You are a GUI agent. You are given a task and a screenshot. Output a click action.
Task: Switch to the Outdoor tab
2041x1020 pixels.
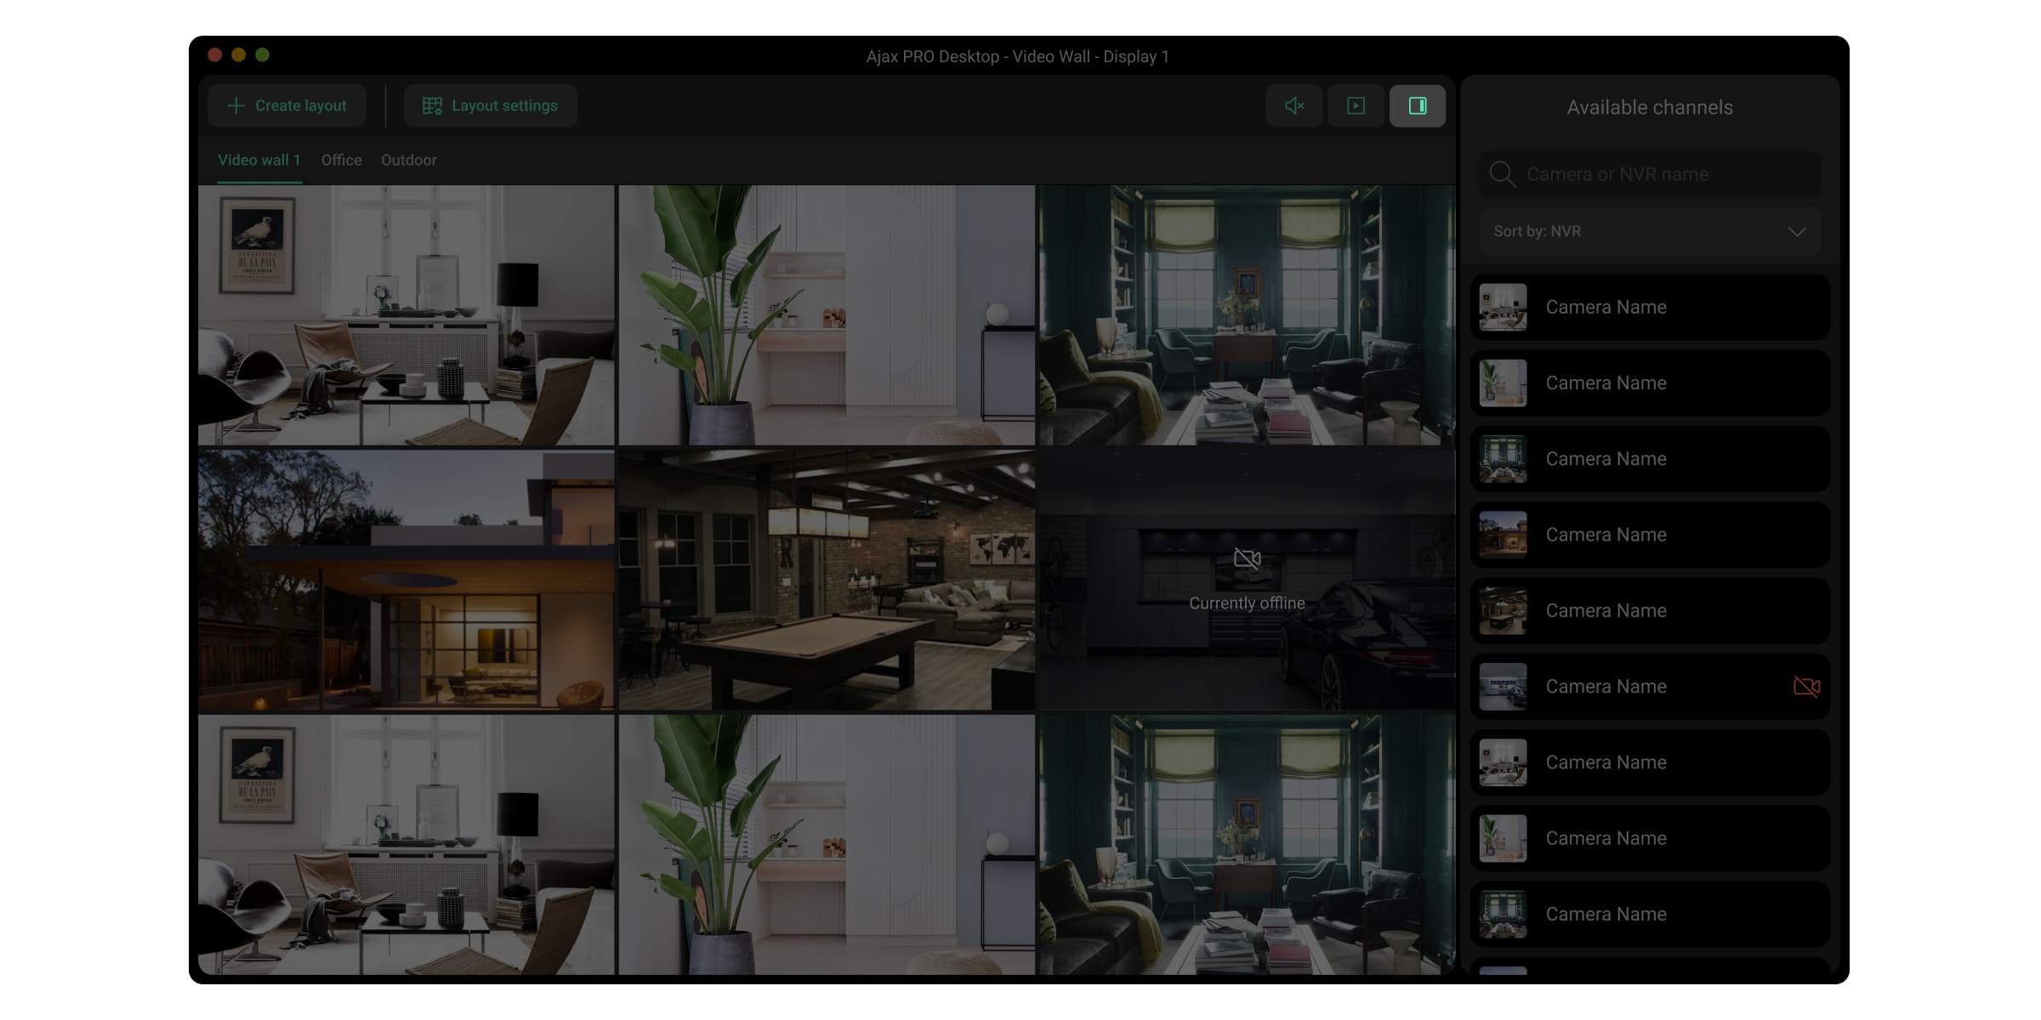407,159
